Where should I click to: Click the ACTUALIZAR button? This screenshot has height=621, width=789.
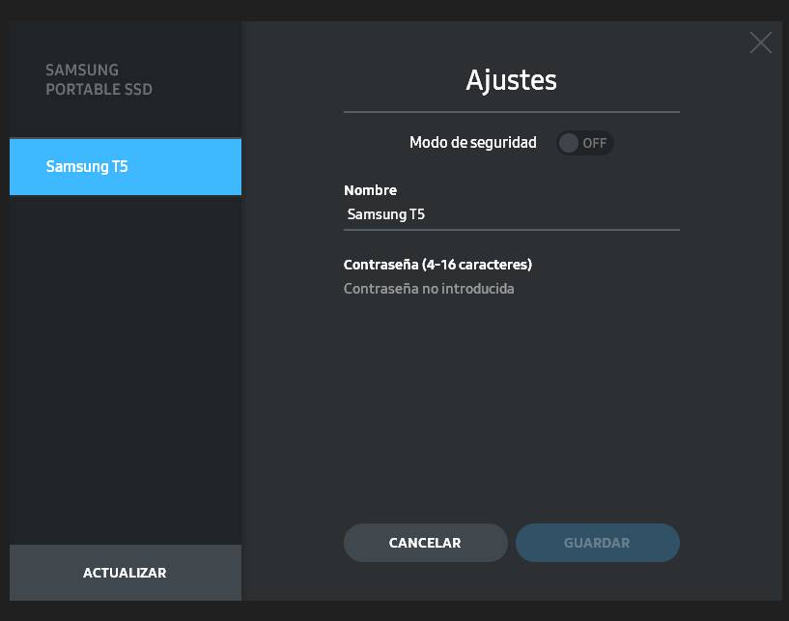pyautogui.click(x=126, y=572)
